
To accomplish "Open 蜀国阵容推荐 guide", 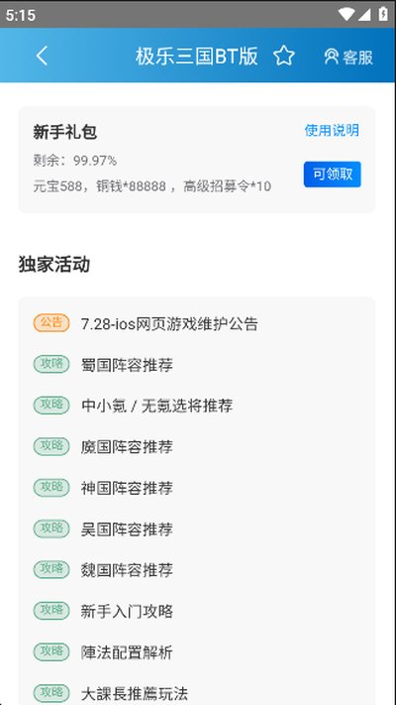I will [x=127, y=365].
